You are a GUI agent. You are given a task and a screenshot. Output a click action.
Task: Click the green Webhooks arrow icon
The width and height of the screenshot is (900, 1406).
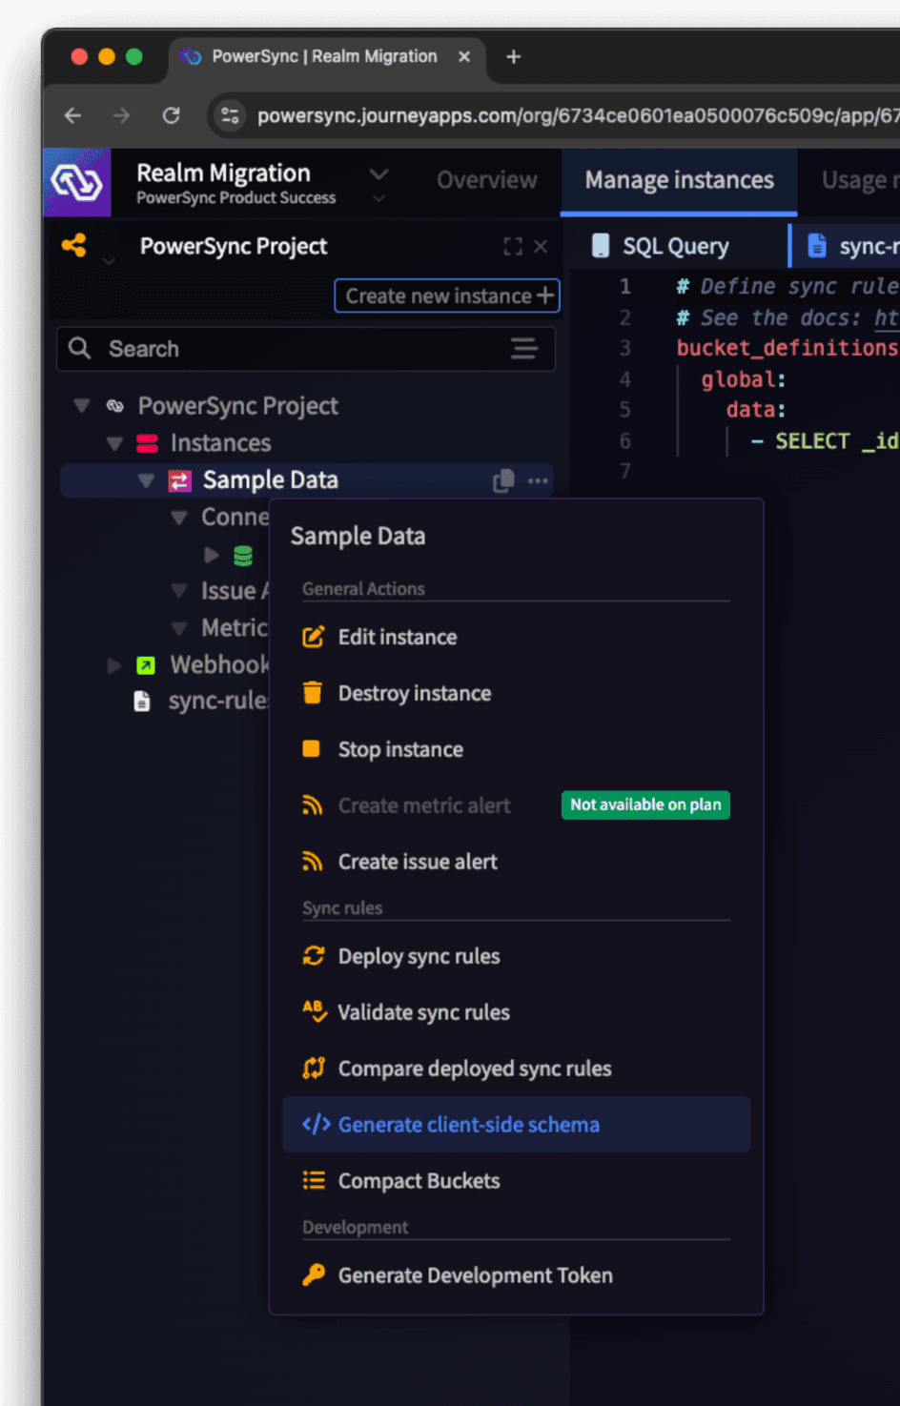(146, 665)
